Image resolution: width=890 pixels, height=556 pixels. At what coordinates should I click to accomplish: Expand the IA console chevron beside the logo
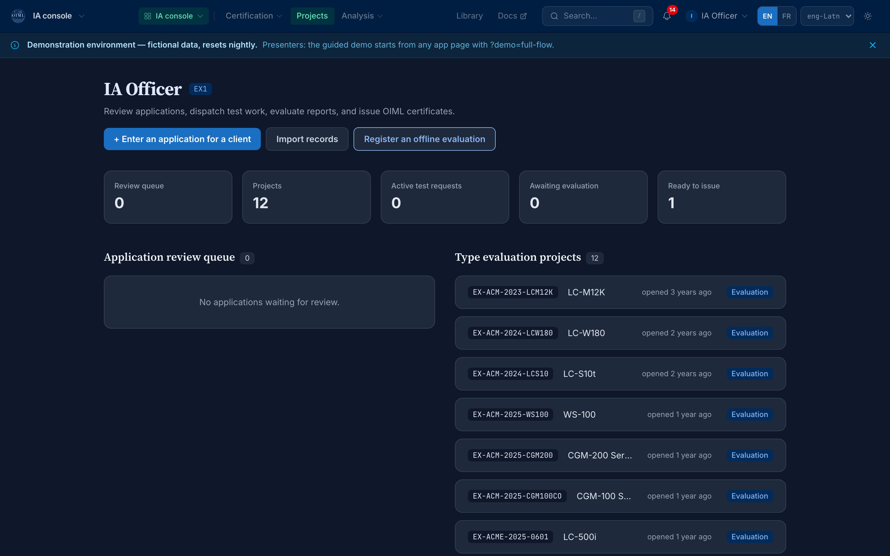click(x=82, y=16)
